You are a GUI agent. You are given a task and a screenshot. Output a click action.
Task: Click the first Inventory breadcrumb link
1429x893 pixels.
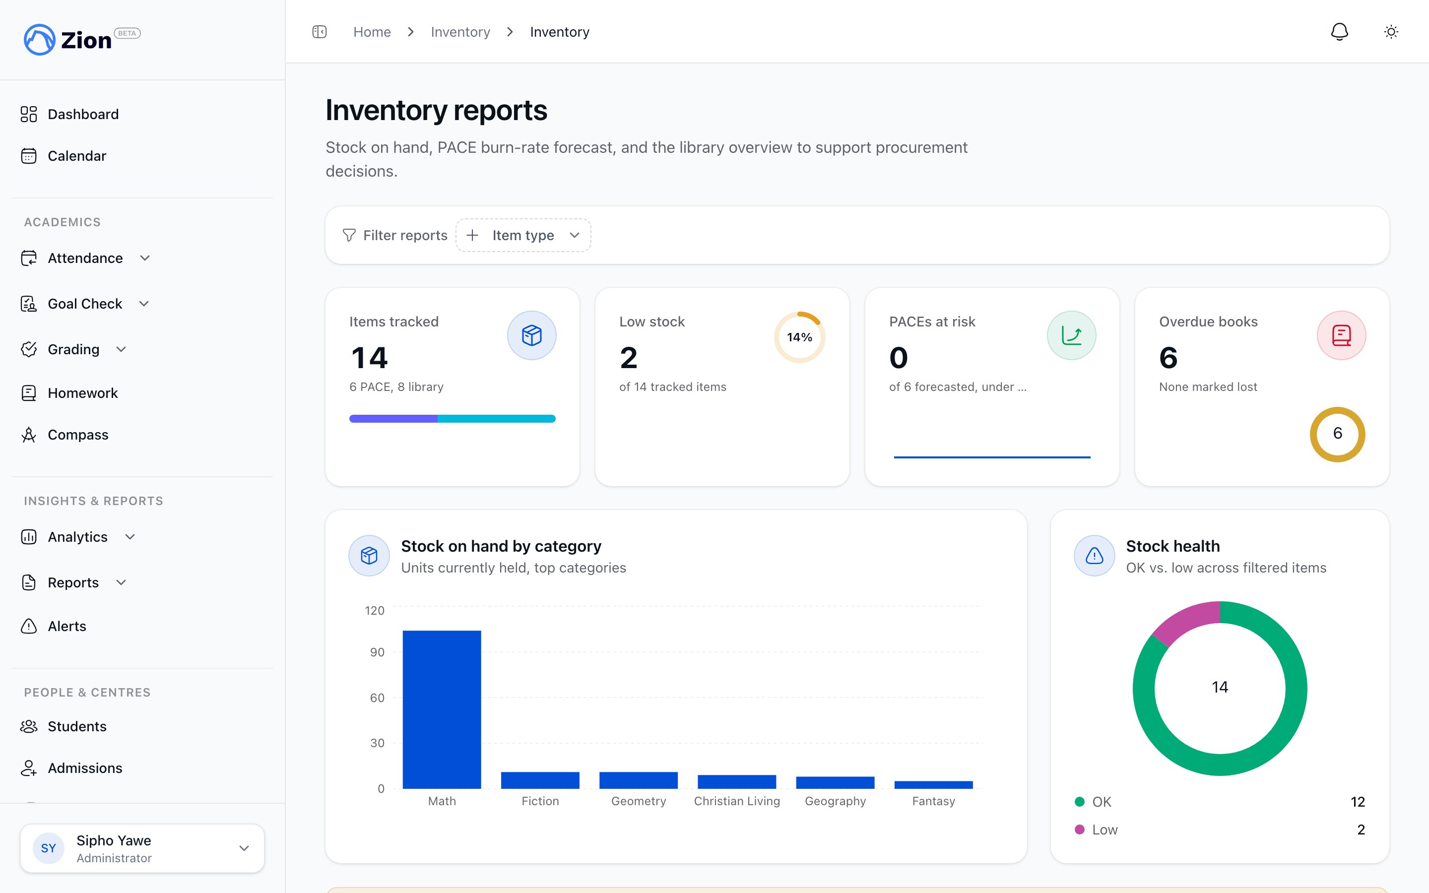pyautogui.click(x=460, y=32)
